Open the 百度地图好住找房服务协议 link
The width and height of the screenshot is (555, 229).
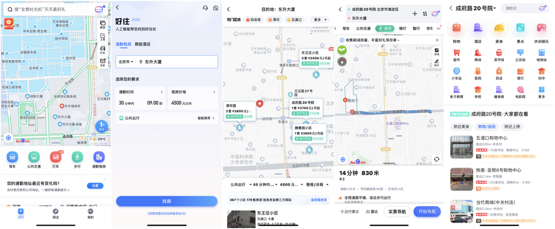166,213
